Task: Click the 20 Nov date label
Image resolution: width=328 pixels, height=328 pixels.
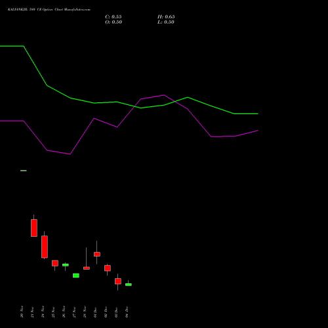Action: [22, 312]
